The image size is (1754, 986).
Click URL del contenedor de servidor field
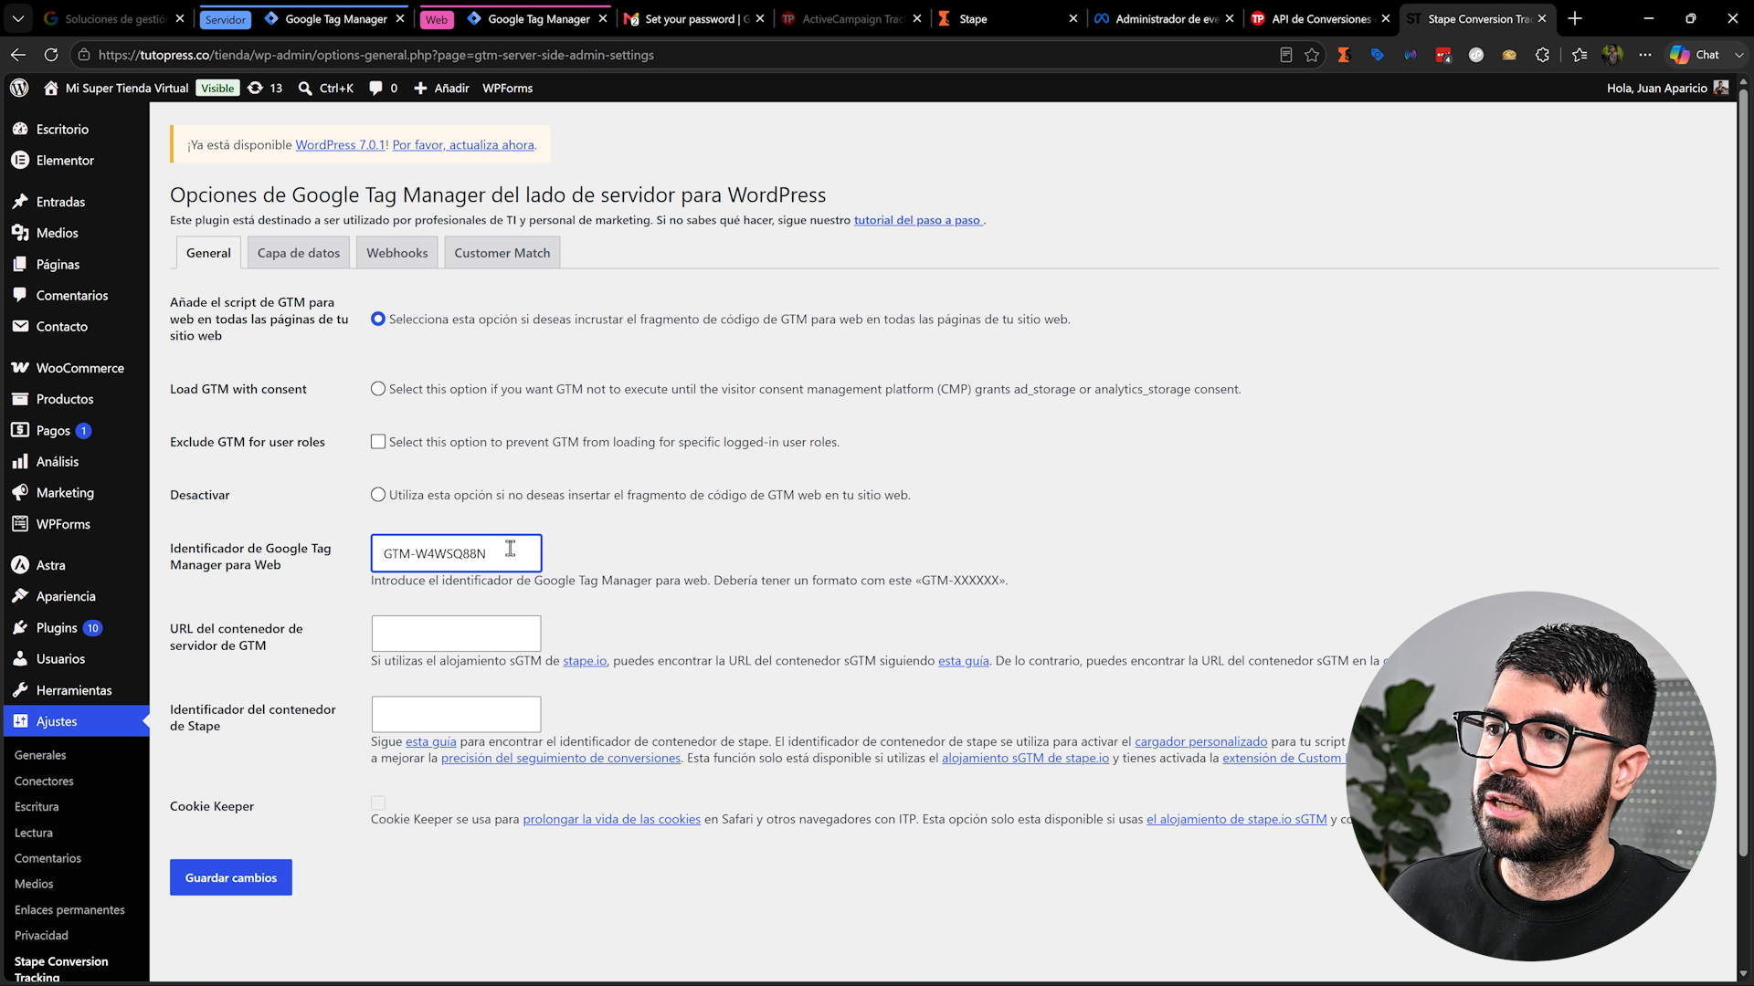456,634
